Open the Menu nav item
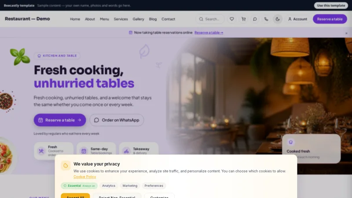352x198 pixels. (104, 19)
